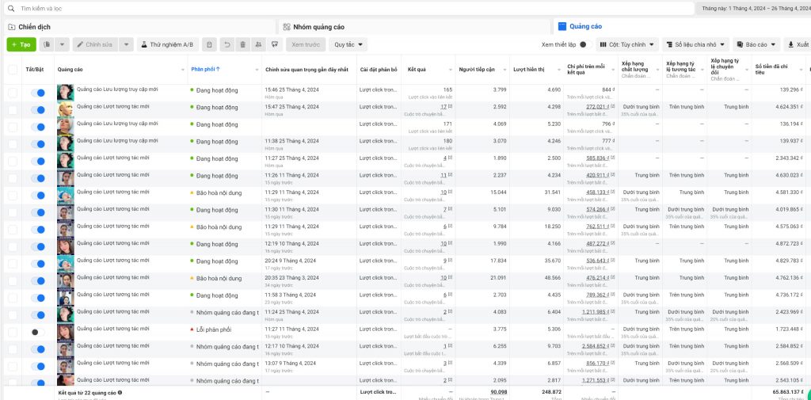
Task: Click the small icon next to result 17
Action: coord(450,107)
